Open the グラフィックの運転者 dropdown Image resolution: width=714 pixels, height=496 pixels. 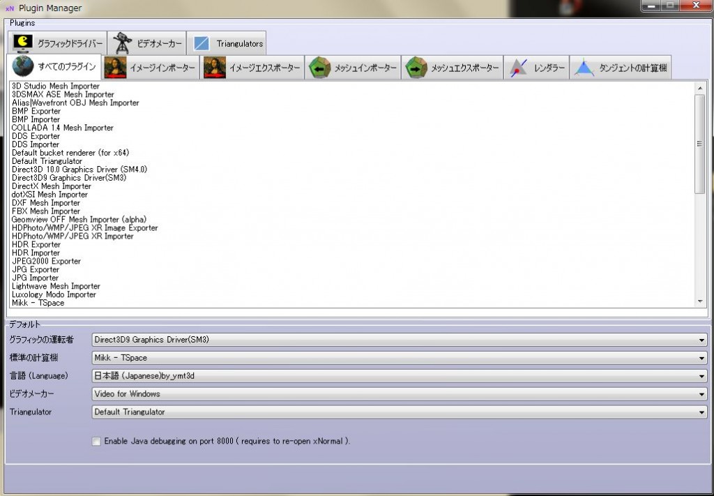[x=701, y=340]
